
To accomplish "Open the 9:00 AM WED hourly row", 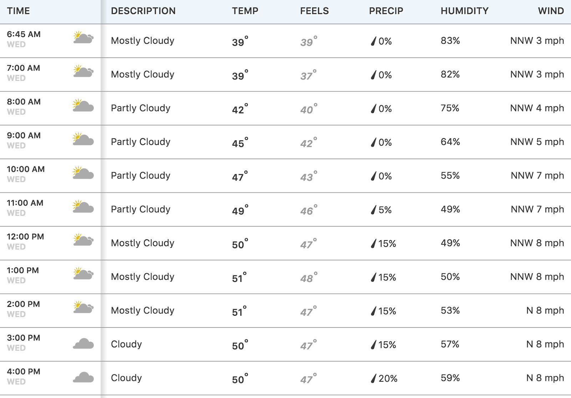I will [x=285, y=142].
